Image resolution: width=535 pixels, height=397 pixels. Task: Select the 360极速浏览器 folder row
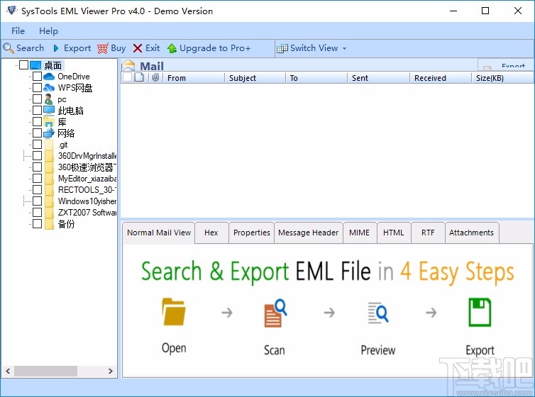87,167
